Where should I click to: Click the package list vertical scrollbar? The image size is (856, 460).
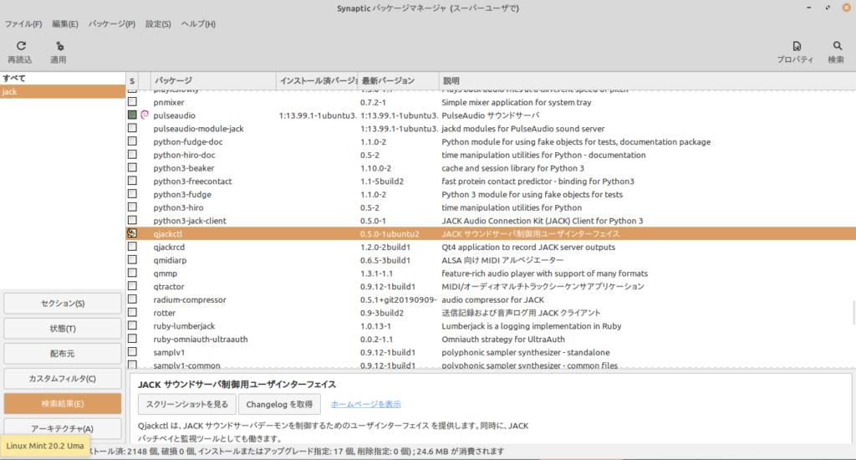point(853,313)
